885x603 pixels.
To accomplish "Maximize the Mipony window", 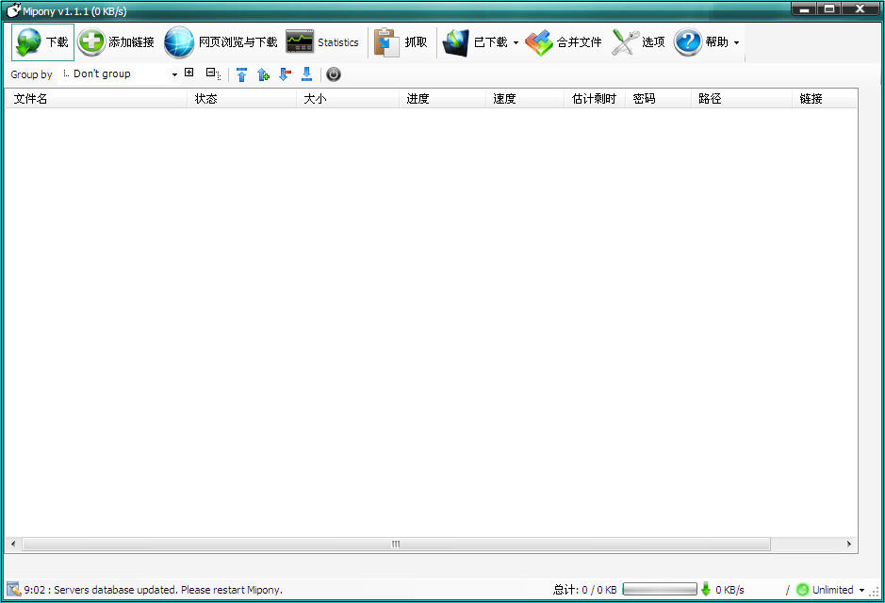I will [x=829, y=9].
